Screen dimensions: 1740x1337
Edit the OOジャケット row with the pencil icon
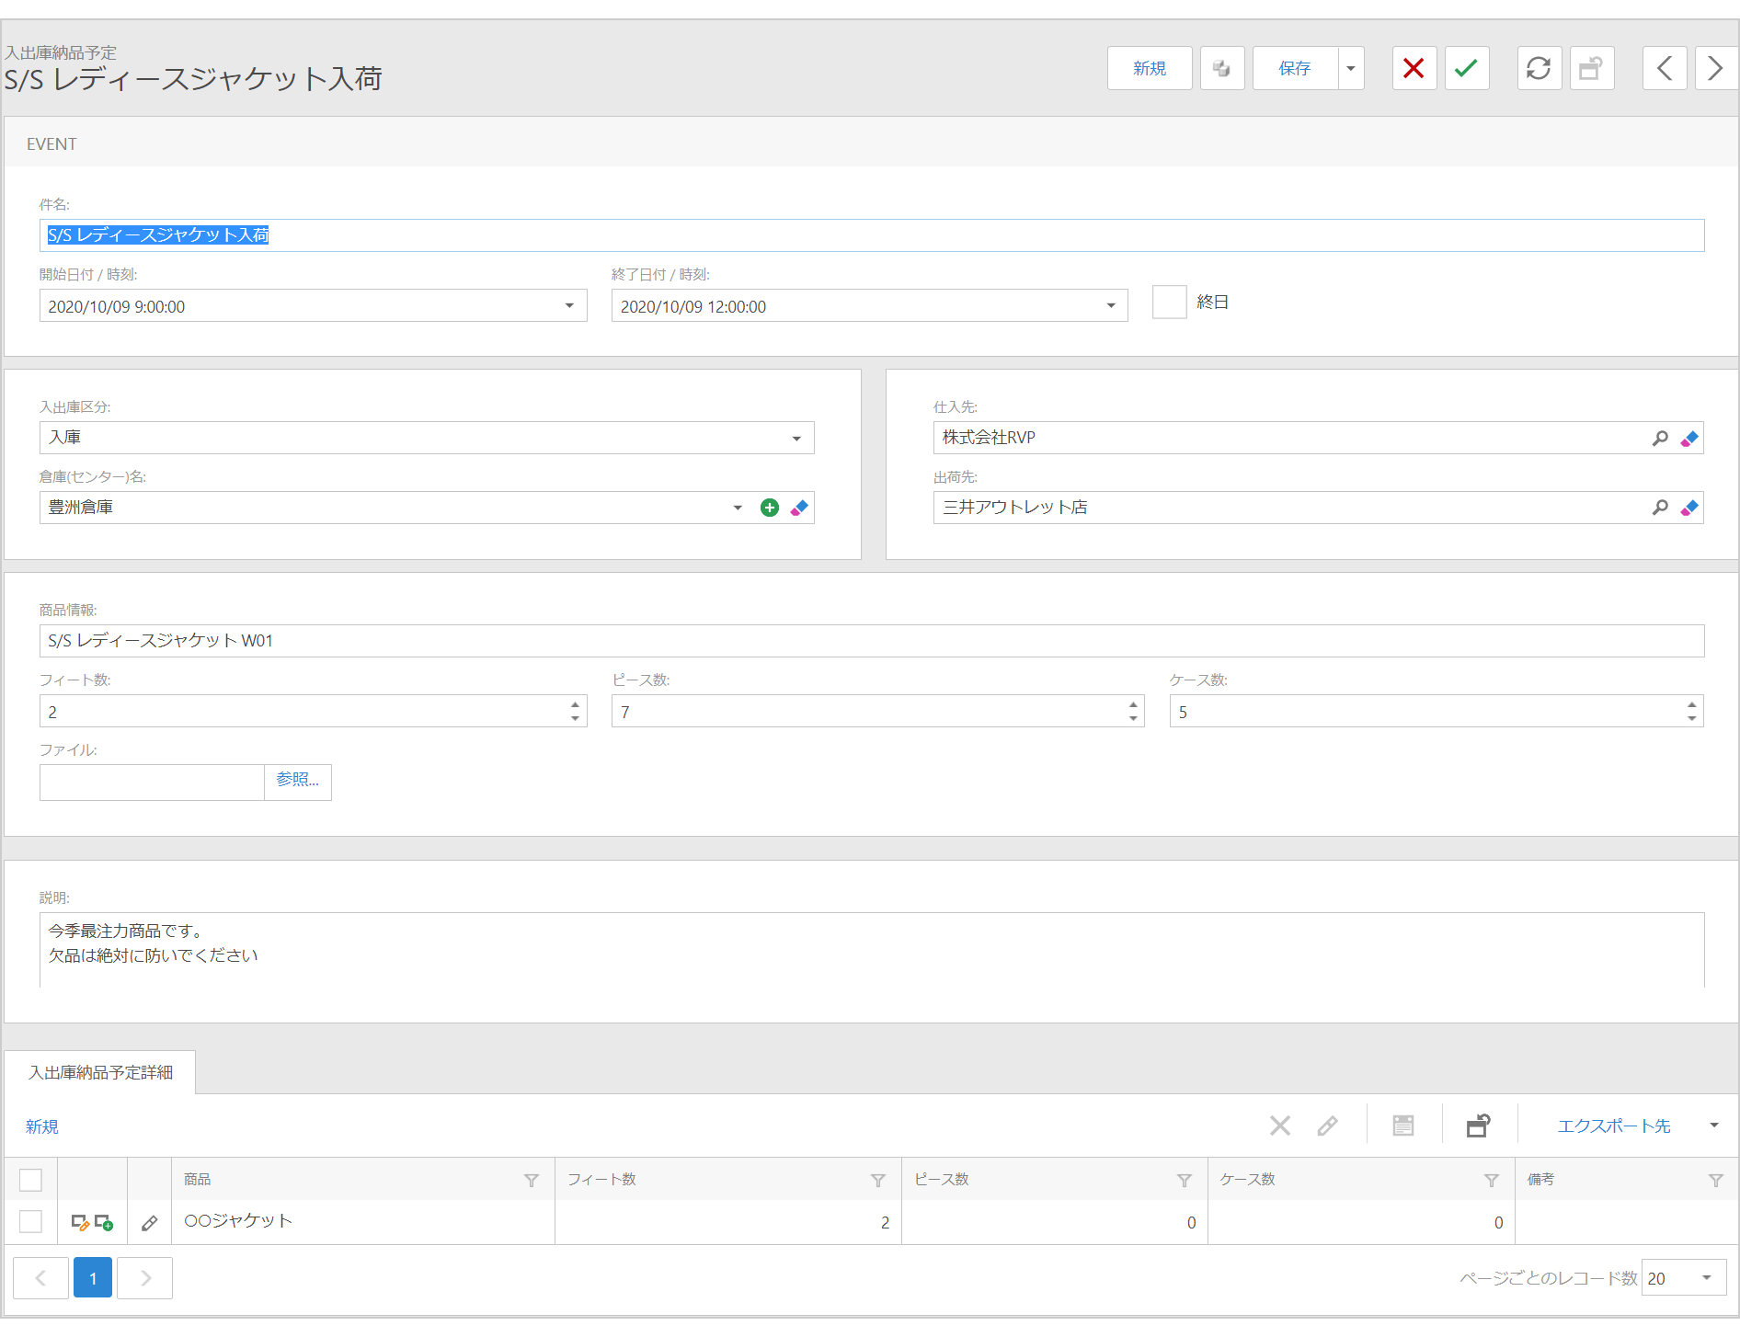pos(148,1222)
